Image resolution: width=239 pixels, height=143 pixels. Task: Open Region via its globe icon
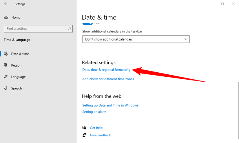click(x=6, y=65)
